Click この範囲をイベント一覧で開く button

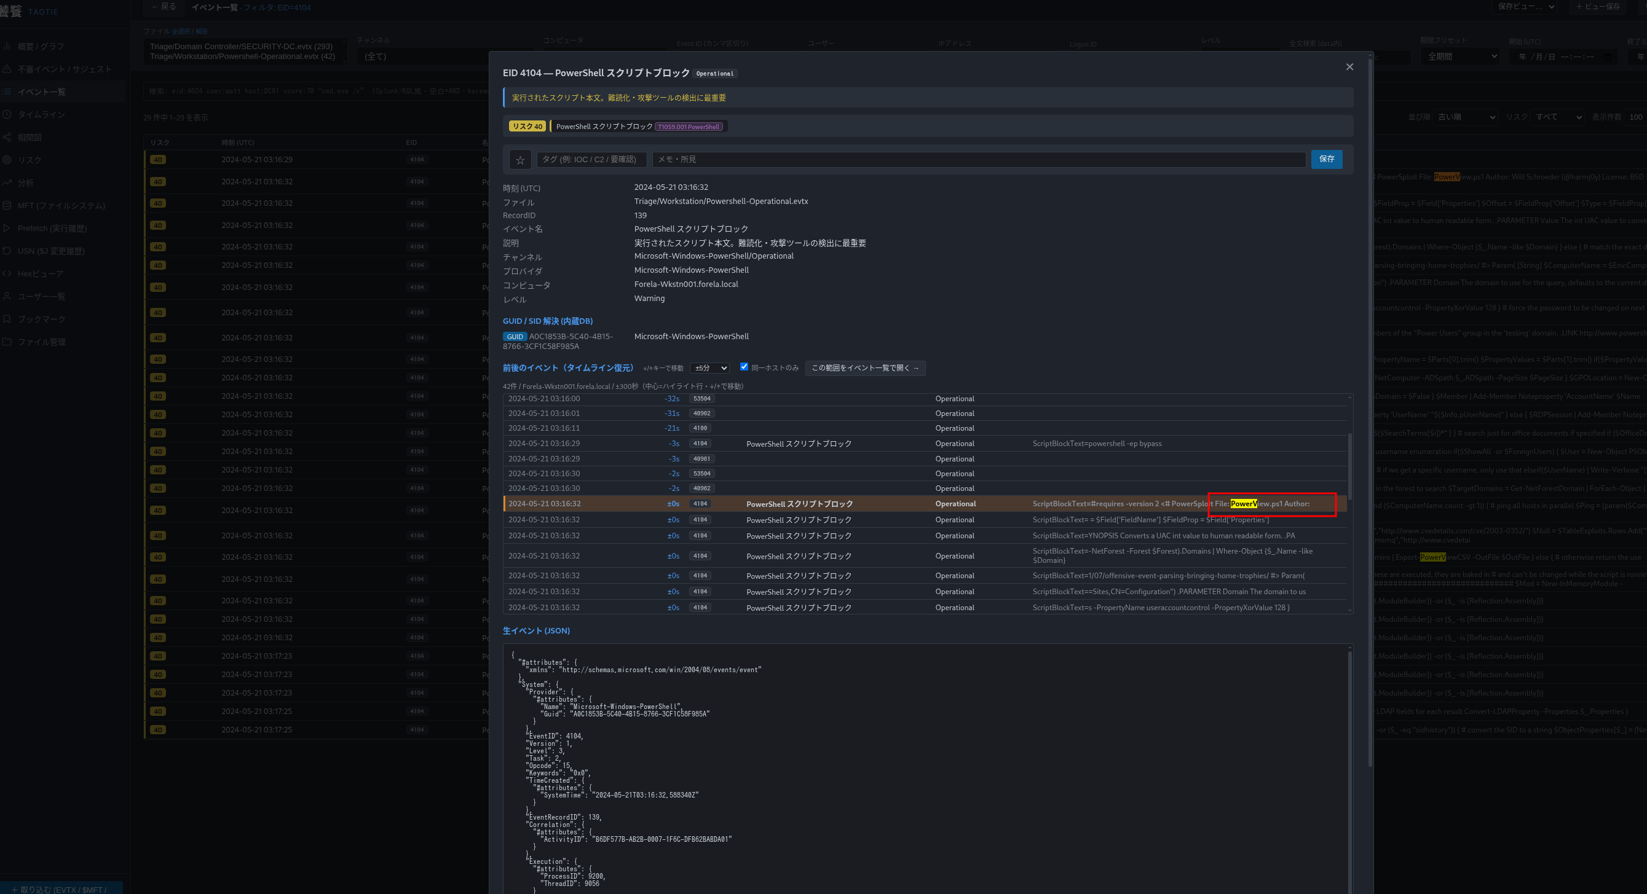coord(865,368)
